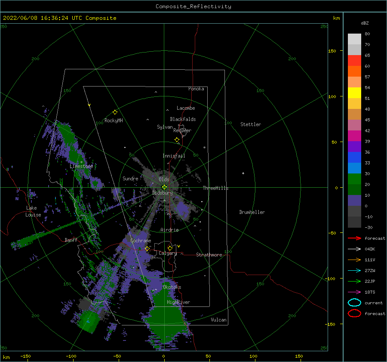The height and width of the screenshot is (362, 387).
Task: Click the Ponoka town label
Action: click(x=196, y=89)
